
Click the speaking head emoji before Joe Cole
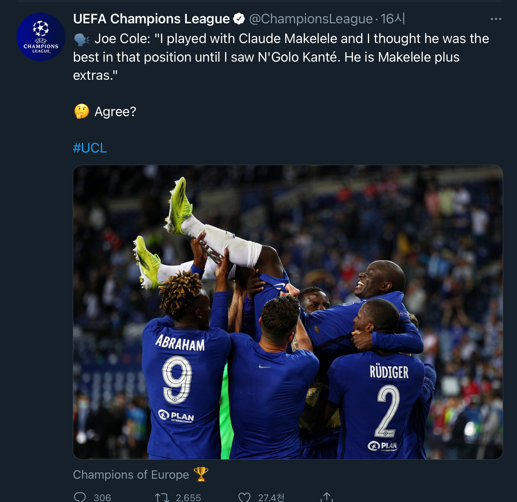click(81, 39)
